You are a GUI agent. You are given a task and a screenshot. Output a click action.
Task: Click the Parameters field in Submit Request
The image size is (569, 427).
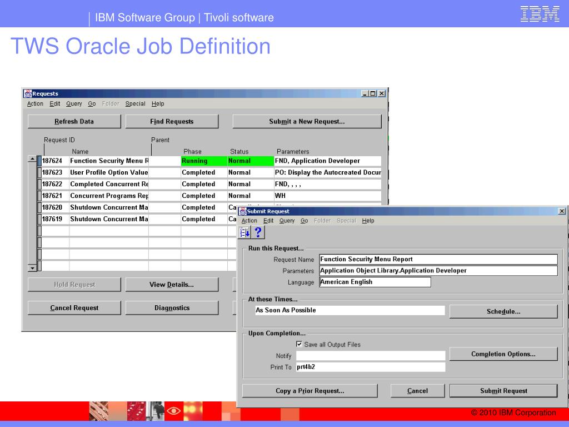tap(438, 271)
